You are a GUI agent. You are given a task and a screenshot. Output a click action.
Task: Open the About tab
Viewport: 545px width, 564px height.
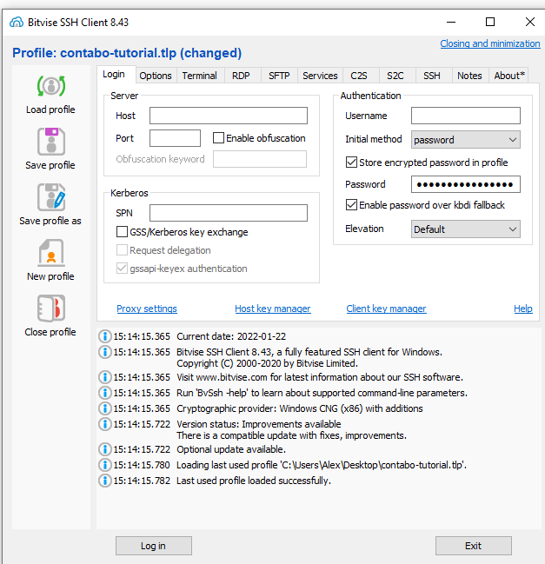click(509, 76)
